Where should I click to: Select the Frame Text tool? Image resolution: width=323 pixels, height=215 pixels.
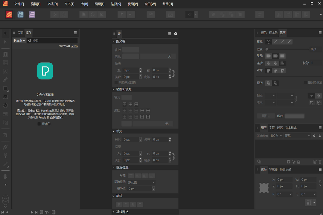[x=5, y=54]
